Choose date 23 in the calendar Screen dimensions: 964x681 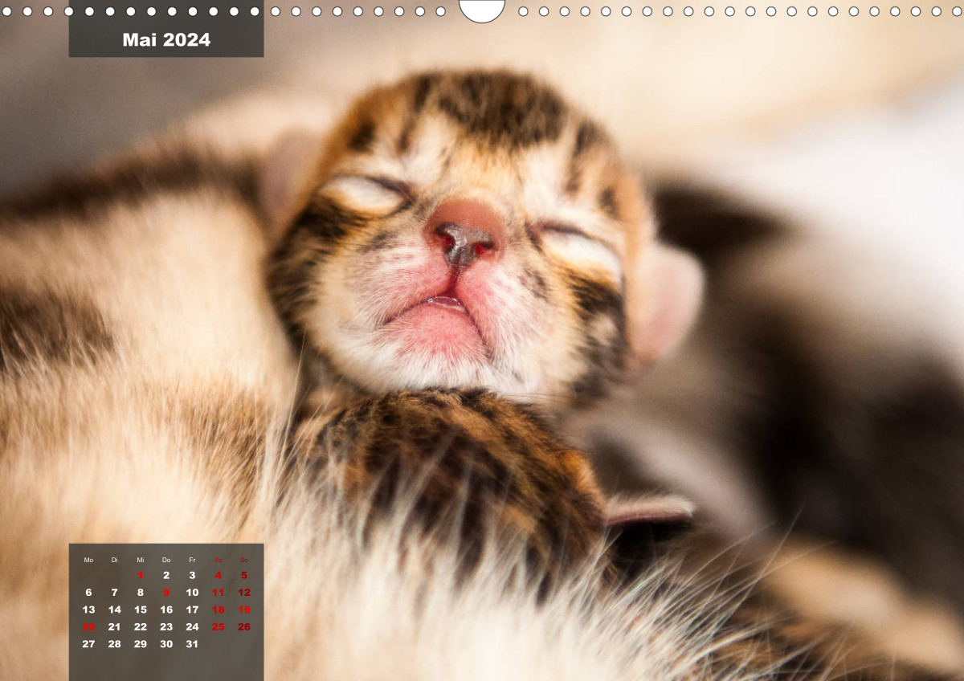(166, 626)
